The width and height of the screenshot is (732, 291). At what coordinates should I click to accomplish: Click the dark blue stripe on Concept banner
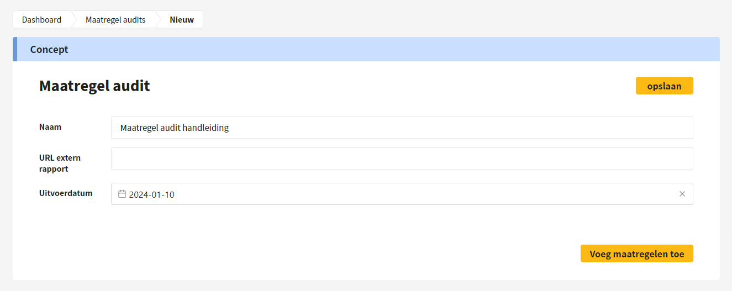pyautogui.click(x=15, y=49)
